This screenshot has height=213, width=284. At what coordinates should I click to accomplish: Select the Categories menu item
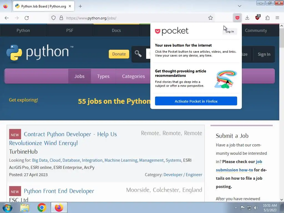[x=133, y=76]
